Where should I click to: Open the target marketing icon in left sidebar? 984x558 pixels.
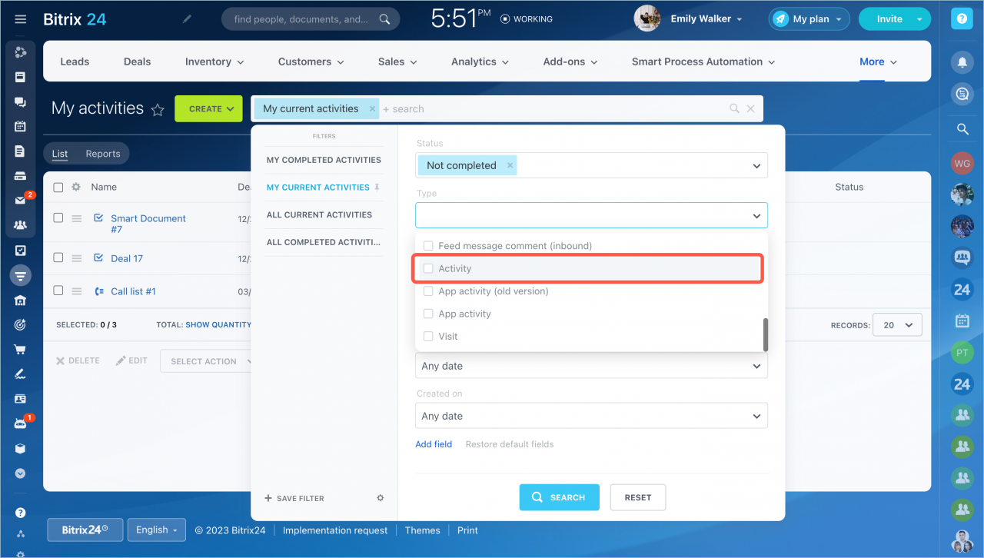coord(21,325)
